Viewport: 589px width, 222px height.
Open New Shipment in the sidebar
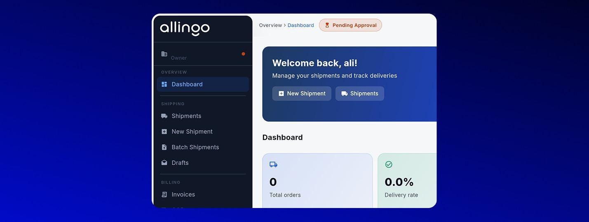tap(203, 132)
